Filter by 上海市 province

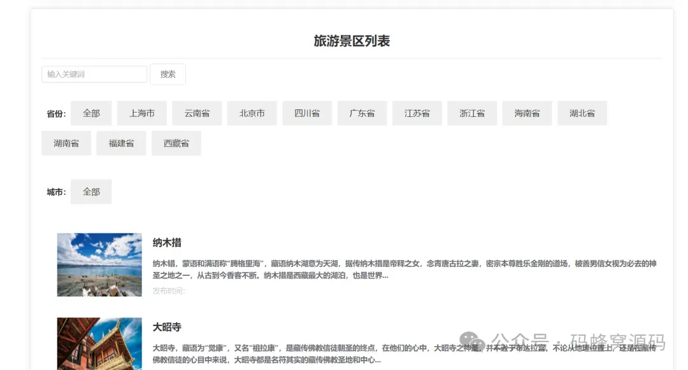[x=142, y=113]
